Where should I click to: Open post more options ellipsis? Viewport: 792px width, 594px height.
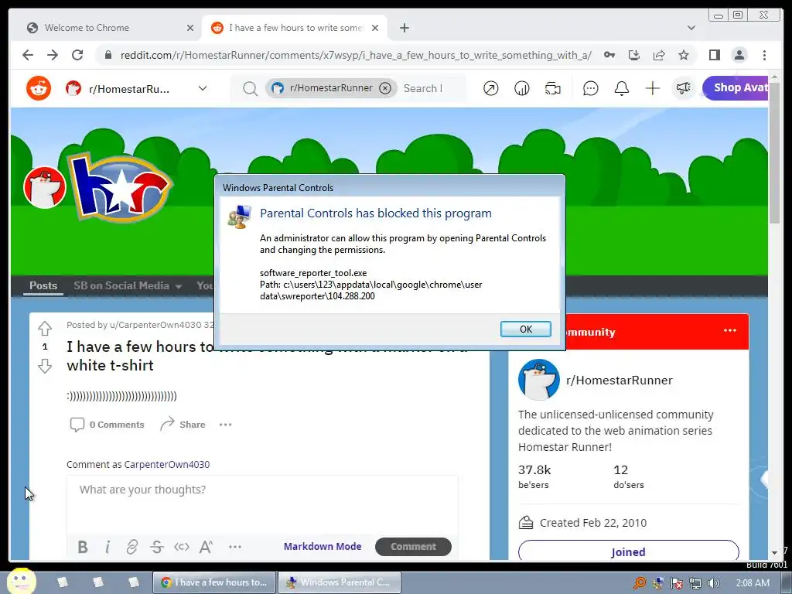225,425
